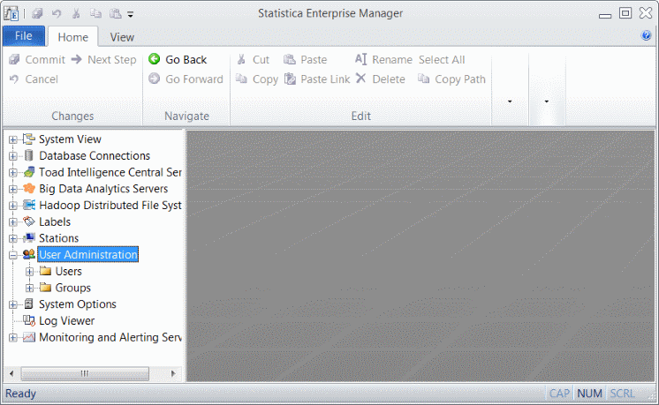Expand the Stations node
The image size is (659, 405).
click(x=13, y=239)
